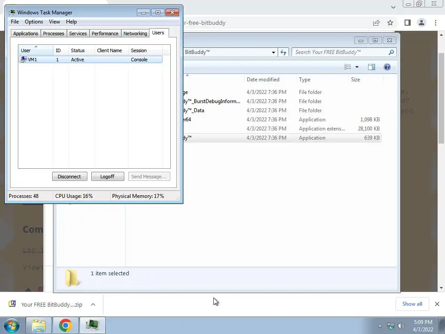445x334 pixels.
Task: Open the Windows Start menu
Action: [11, 325]
